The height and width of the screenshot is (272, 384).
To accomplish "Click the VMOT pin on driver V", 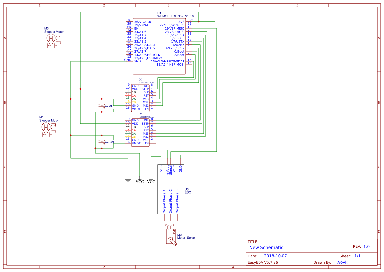I will (x=136, y=143).
